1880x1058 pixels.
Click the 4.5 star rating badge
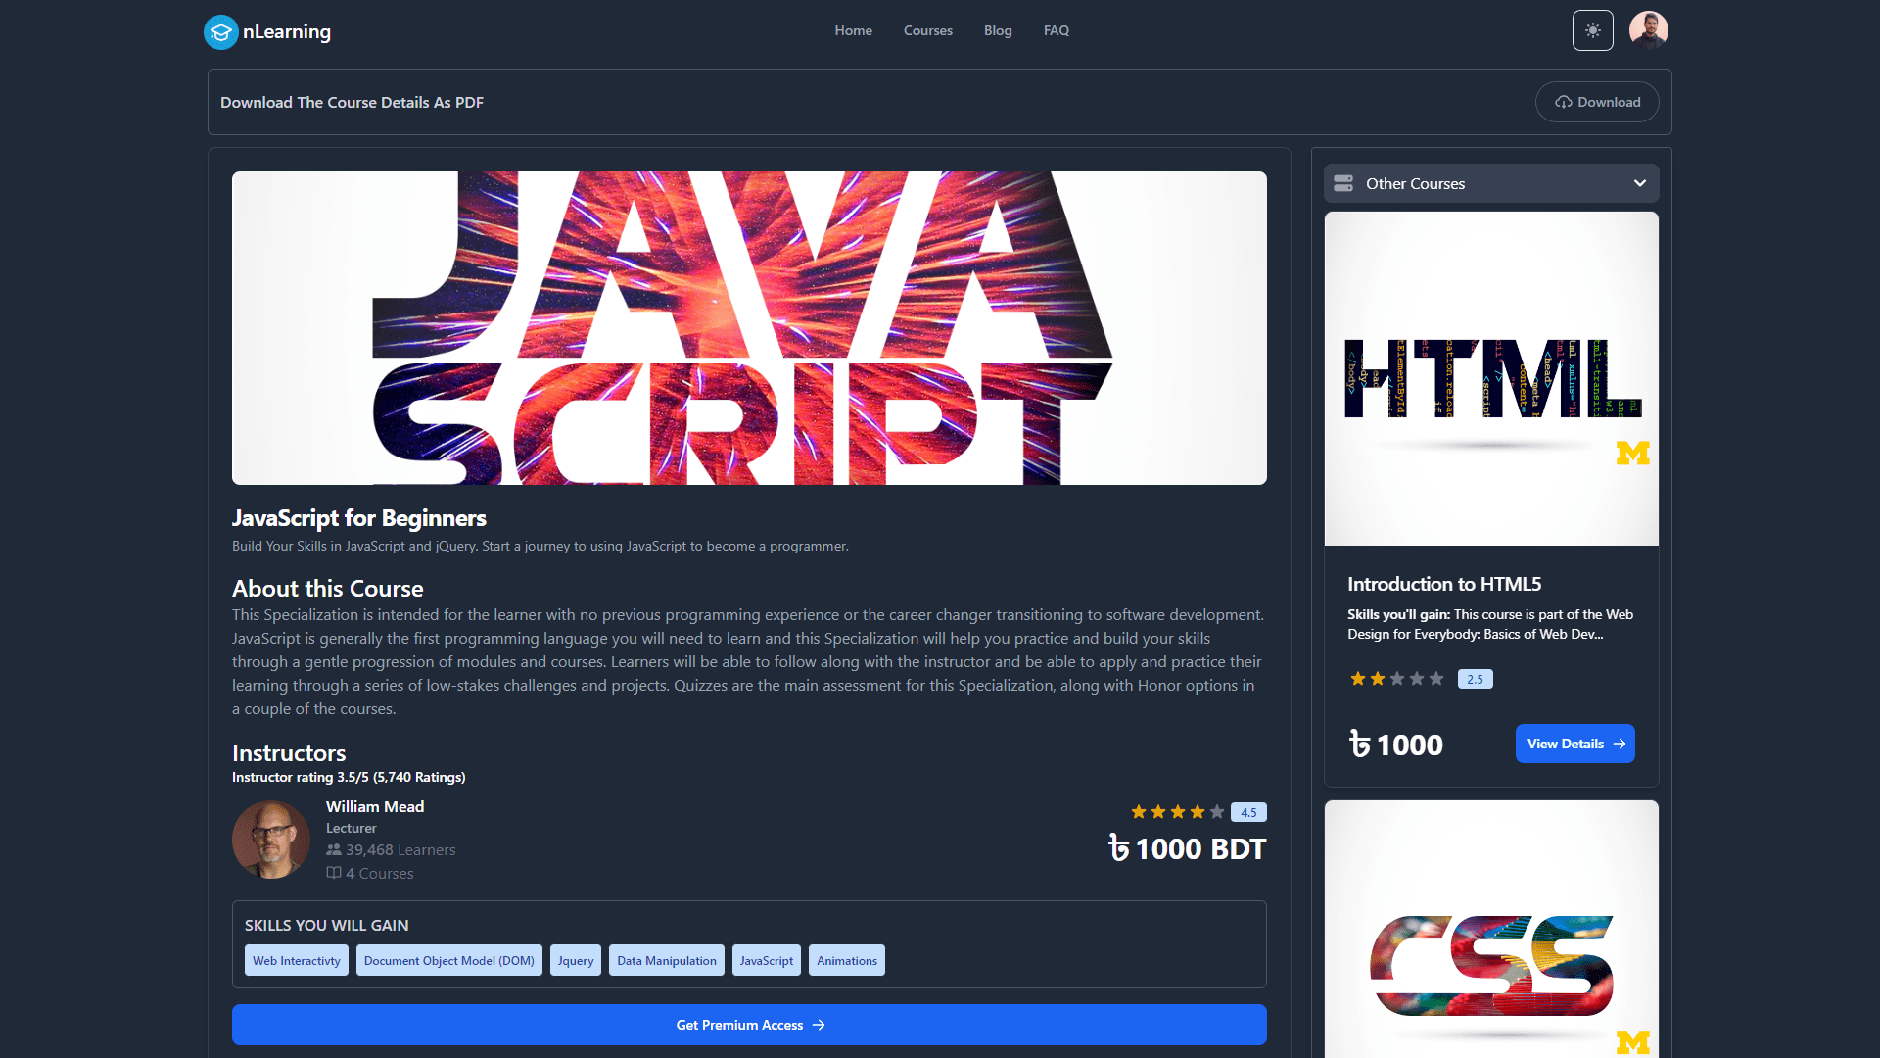coord(1247,812)
